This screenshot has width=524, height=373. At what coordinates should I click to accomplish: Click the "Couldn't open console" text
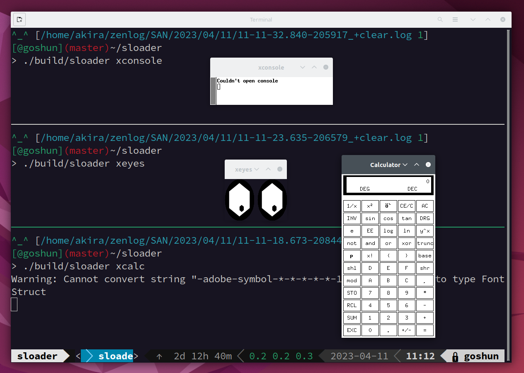(247, 81)
